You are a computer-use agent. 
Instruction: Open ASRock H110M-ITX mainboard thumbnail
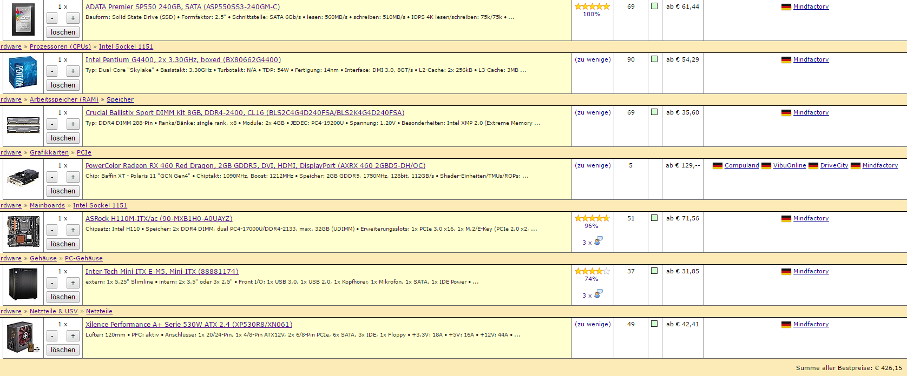23,231
